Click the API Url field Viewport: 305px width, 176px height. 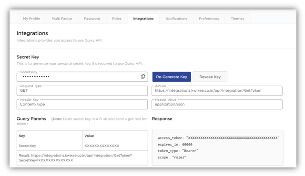(217, 91)
